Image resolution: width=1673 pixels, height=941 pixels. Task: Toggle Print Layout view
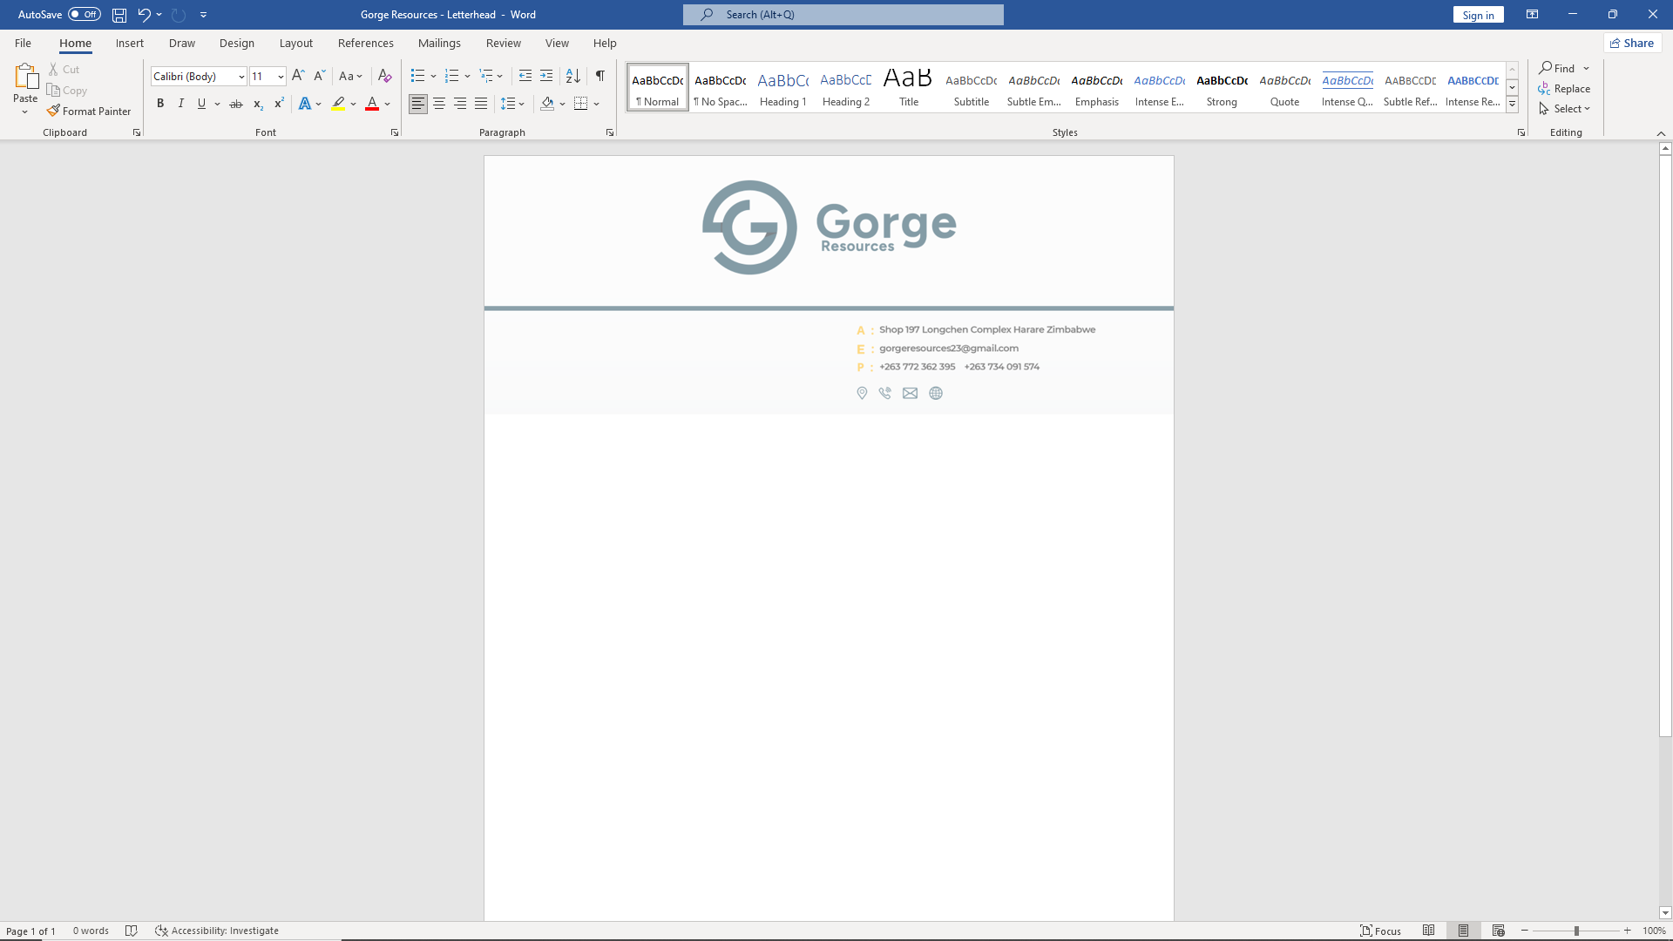pos(1464,931)
